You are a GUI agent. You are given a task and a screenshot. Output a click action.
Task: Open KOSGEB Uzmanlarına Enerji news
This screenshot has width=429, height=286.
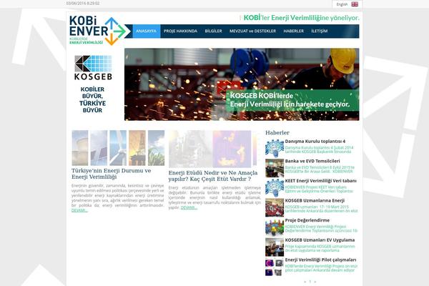point(315,200)
